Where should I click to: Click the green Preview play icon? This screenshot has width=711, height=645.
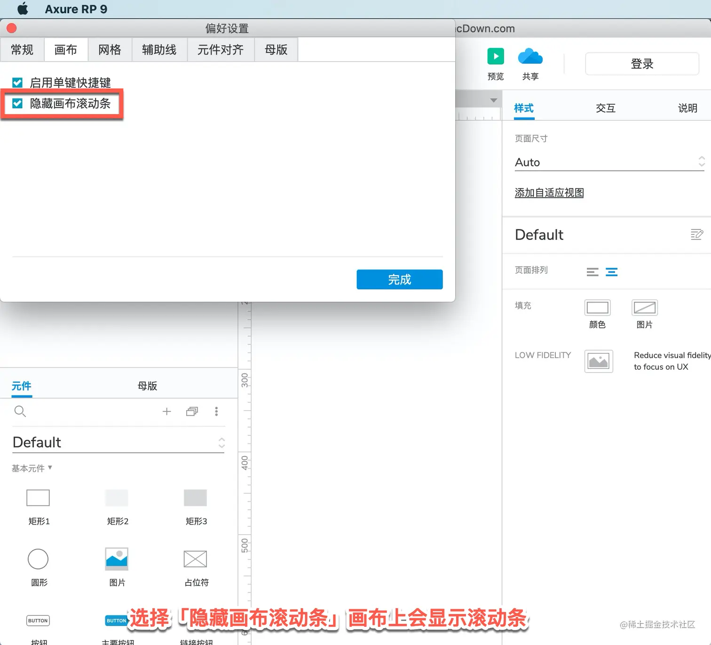point(496,56)
